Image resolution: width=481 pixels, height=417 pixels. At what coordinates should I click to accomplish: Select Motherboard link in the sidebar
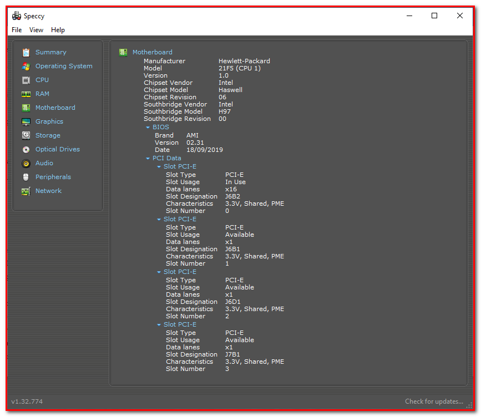point(55,108)
